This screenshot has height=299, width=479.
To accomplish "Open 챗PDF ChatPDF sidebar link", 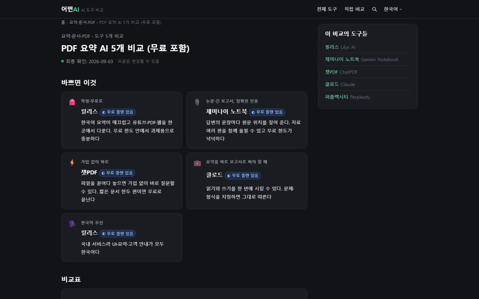I will [x=341, y=72].
